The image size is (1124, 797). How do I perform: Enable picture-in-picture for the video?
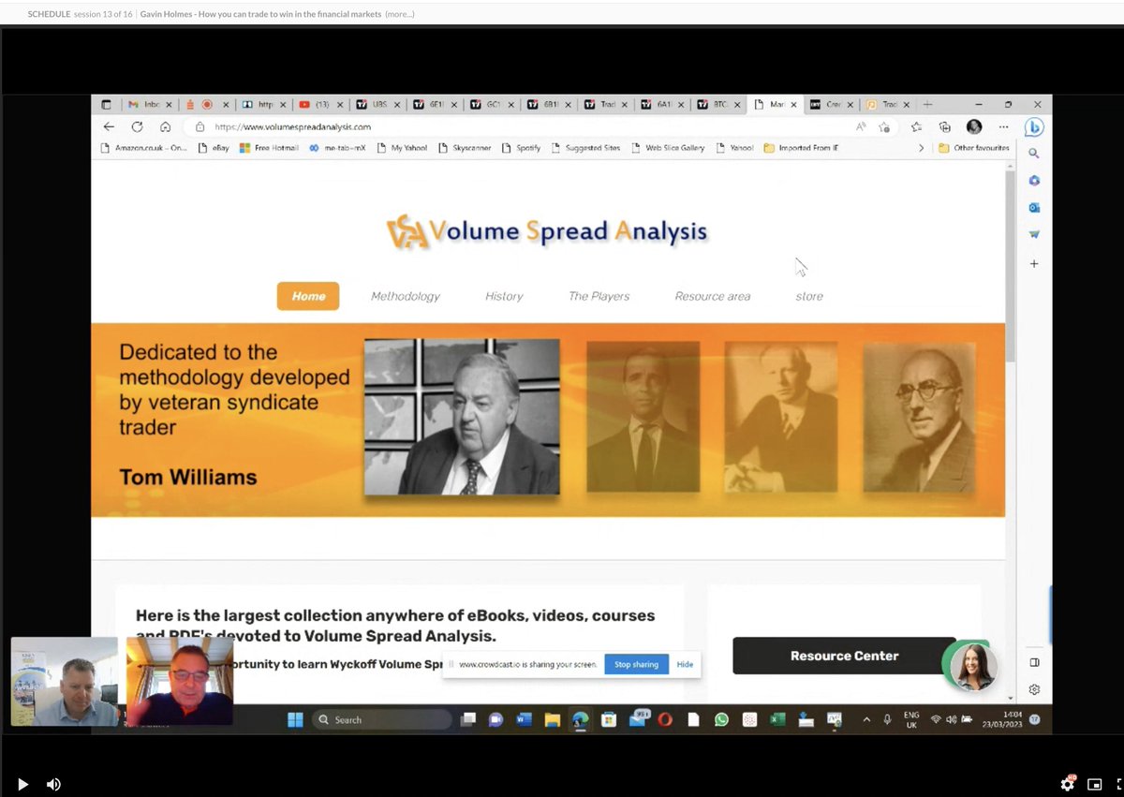1095,784
